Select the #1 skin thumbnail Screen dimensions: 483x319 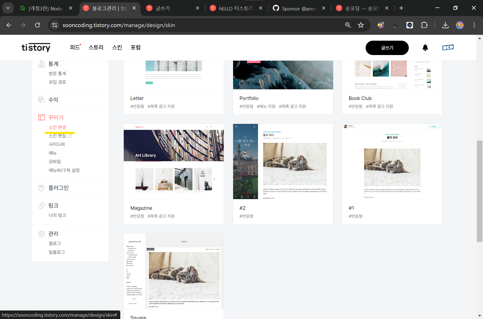[x=392, y=161]
